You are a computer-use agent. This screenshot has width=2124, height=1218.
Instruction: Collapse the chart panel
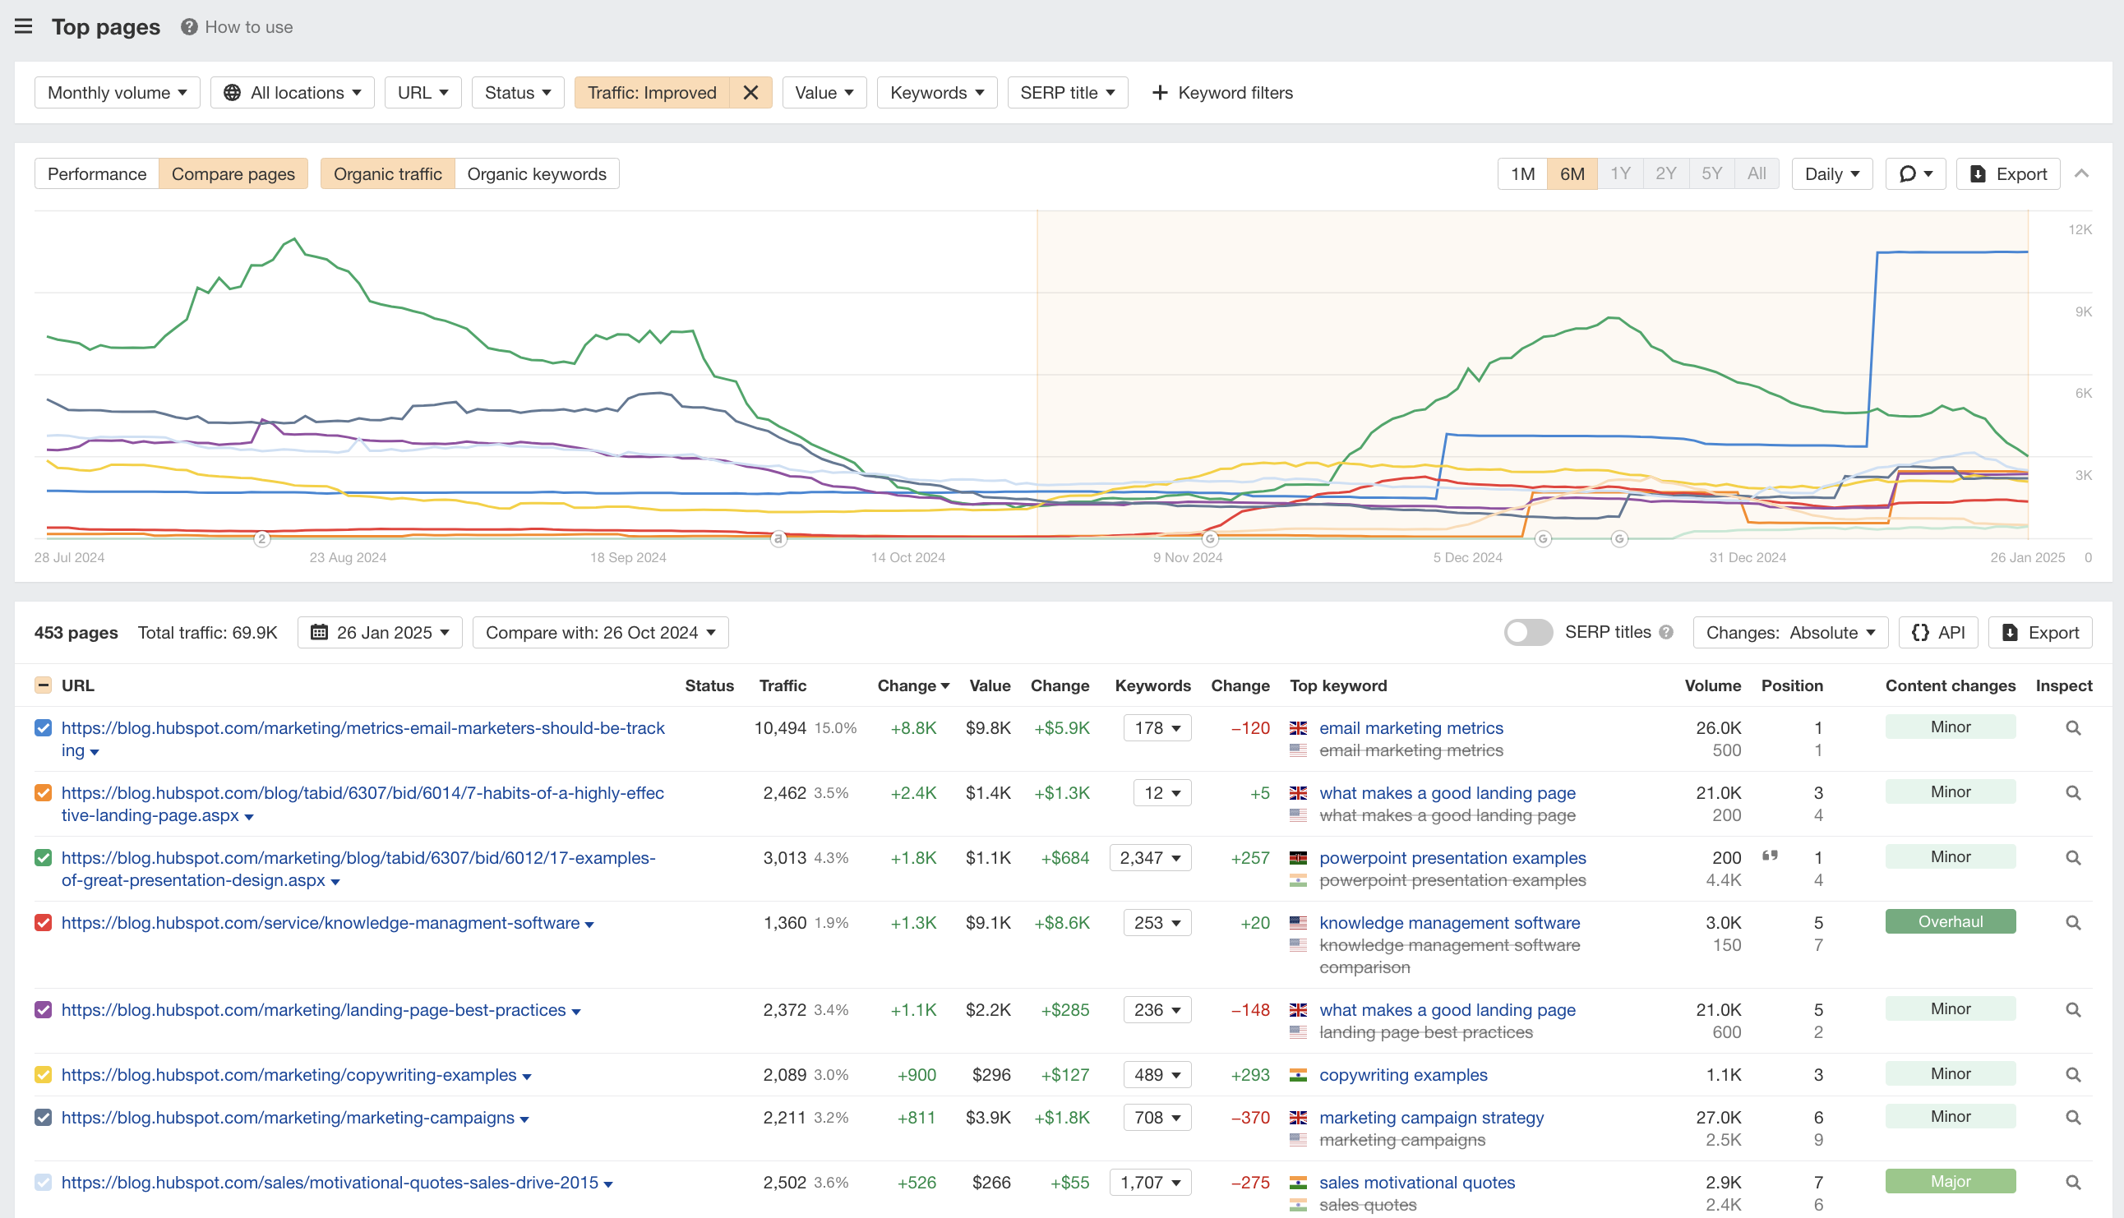pyautogui.click(x=2082, y=174)
